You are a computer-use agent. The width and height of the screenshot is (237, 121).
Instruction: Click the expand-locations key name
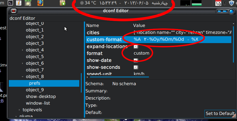coord(107,47)
